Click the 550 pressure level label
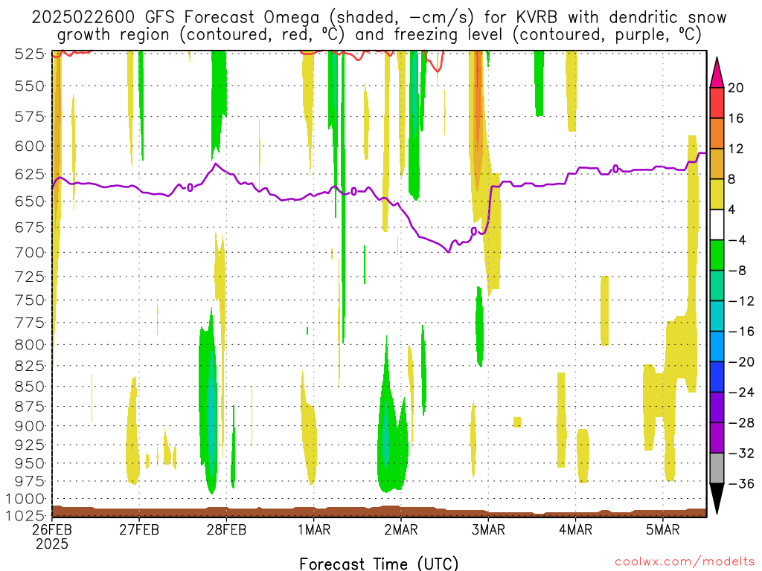This screenshot has width=762, height=571. (x=30, y=86)
